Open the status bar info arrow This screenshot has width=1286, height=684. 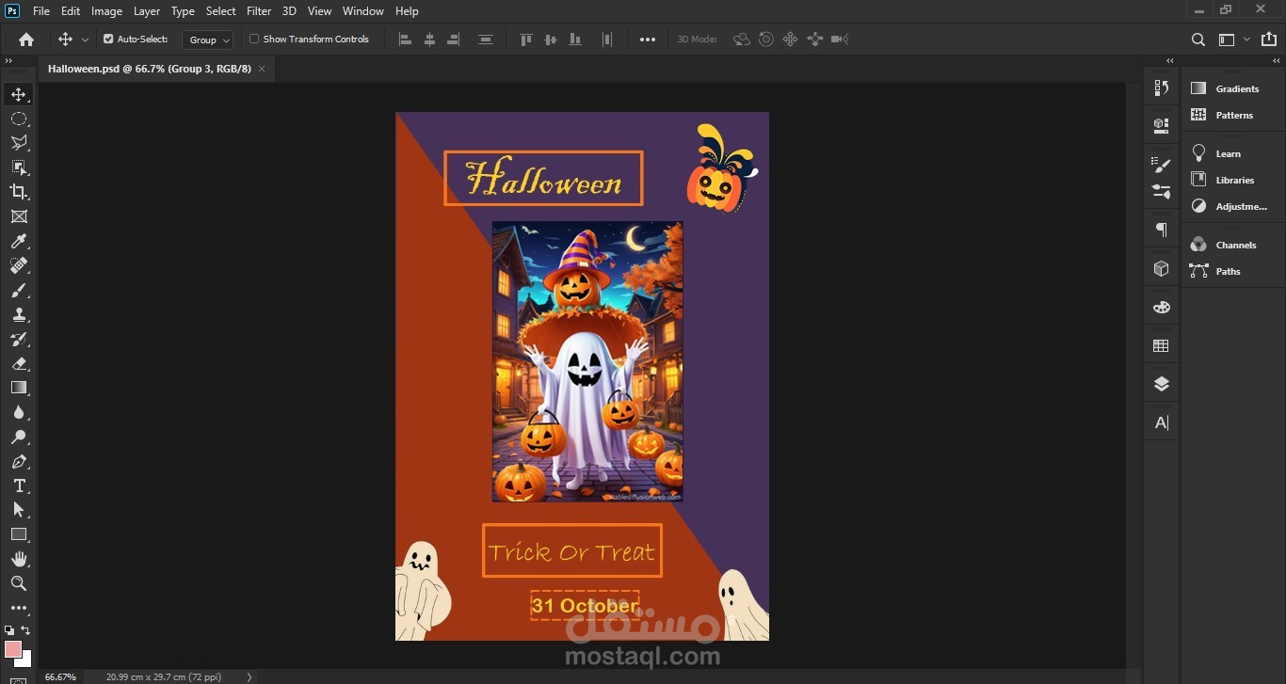(x=249, y=676)
